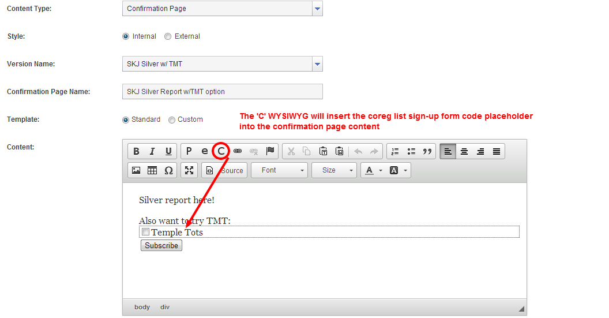The width and height of the screenshot is (609, 318).
Task: Click the Copy icon
Action: pyautogui.click(x=307, y=151)
